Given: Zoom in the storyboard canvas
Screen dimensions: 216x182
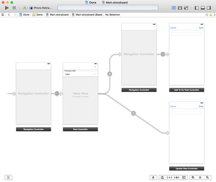Looking at the screenshot, I should click(207, 177).
